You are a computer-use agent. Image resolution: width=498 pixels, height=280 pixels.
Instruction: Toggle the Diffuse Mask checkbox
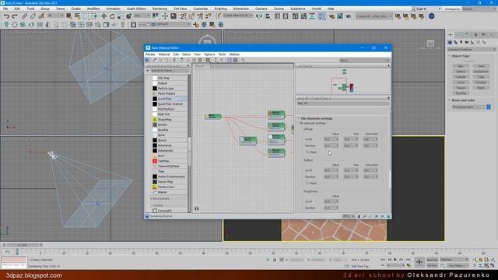(307, 152)
